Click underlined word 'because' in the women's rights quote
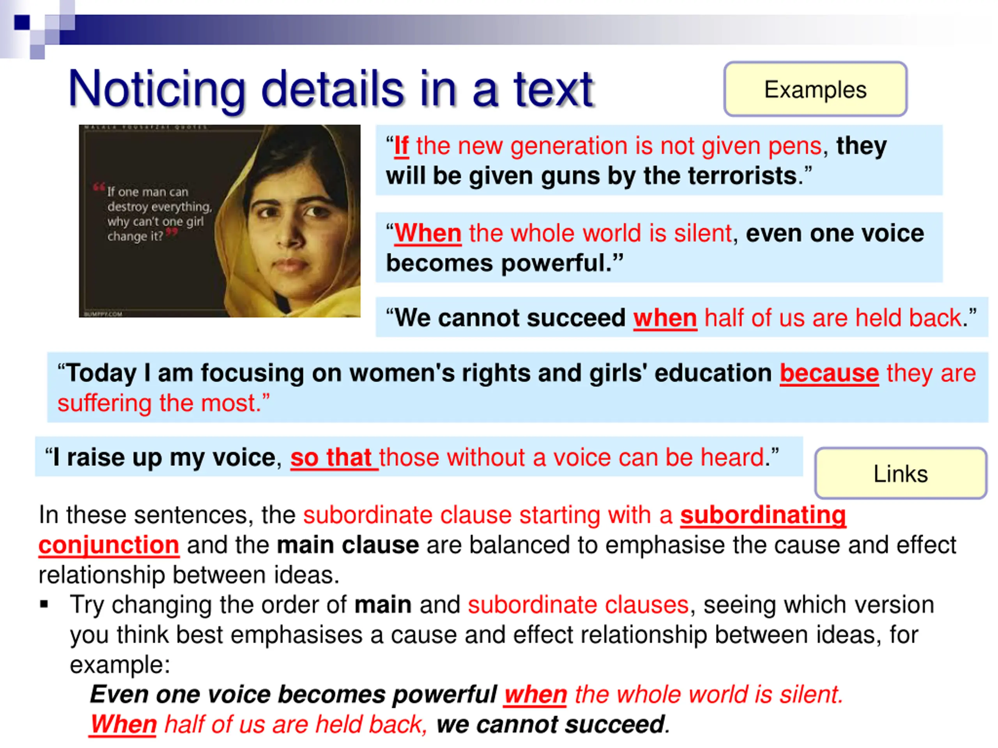Image resolution: width=998 pixels, height=748 pixels. pos(829,374)
